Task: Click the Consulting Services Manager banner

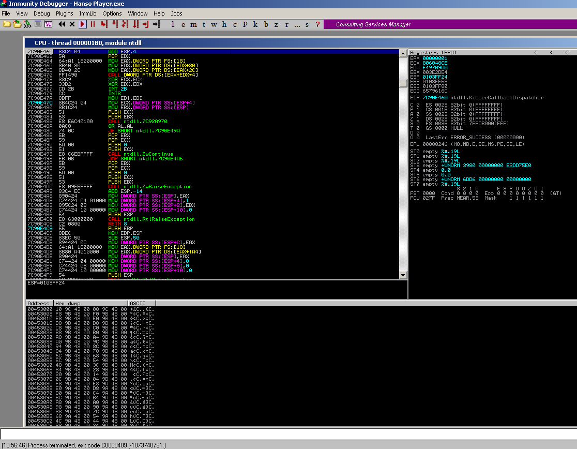Action: 373,24
